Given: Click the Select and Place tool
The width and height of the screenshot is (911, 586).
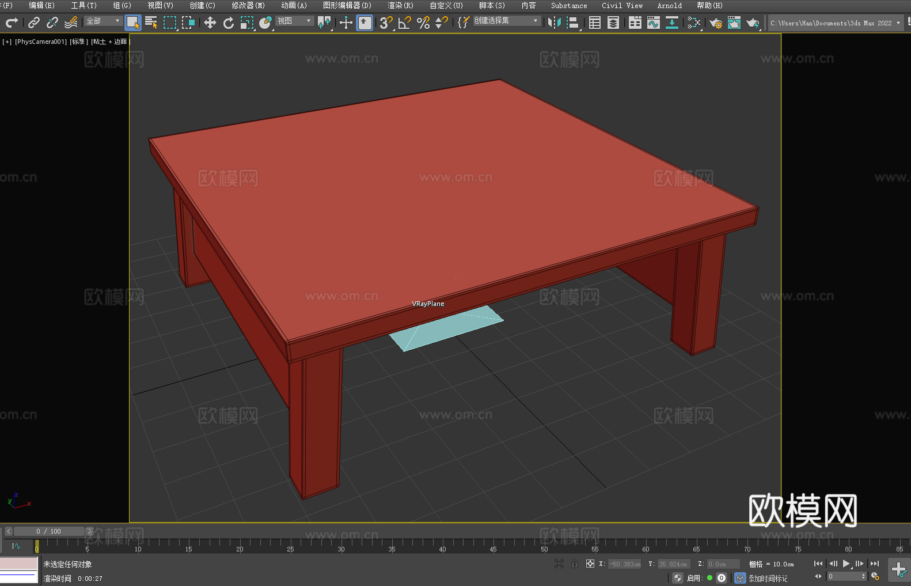Looking at the screenshot, I should point(265,22).
